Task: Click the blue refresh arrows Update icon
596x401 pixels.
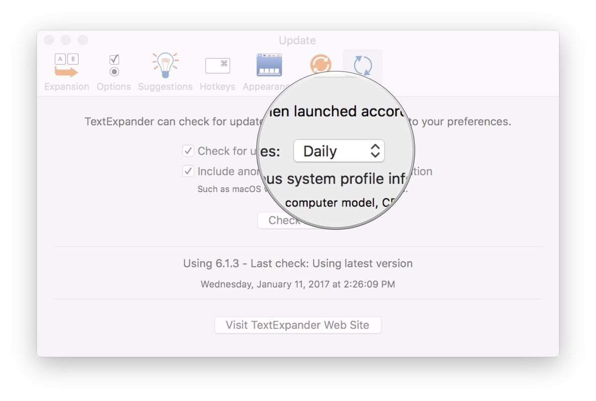Action: (x=362, y=64)
